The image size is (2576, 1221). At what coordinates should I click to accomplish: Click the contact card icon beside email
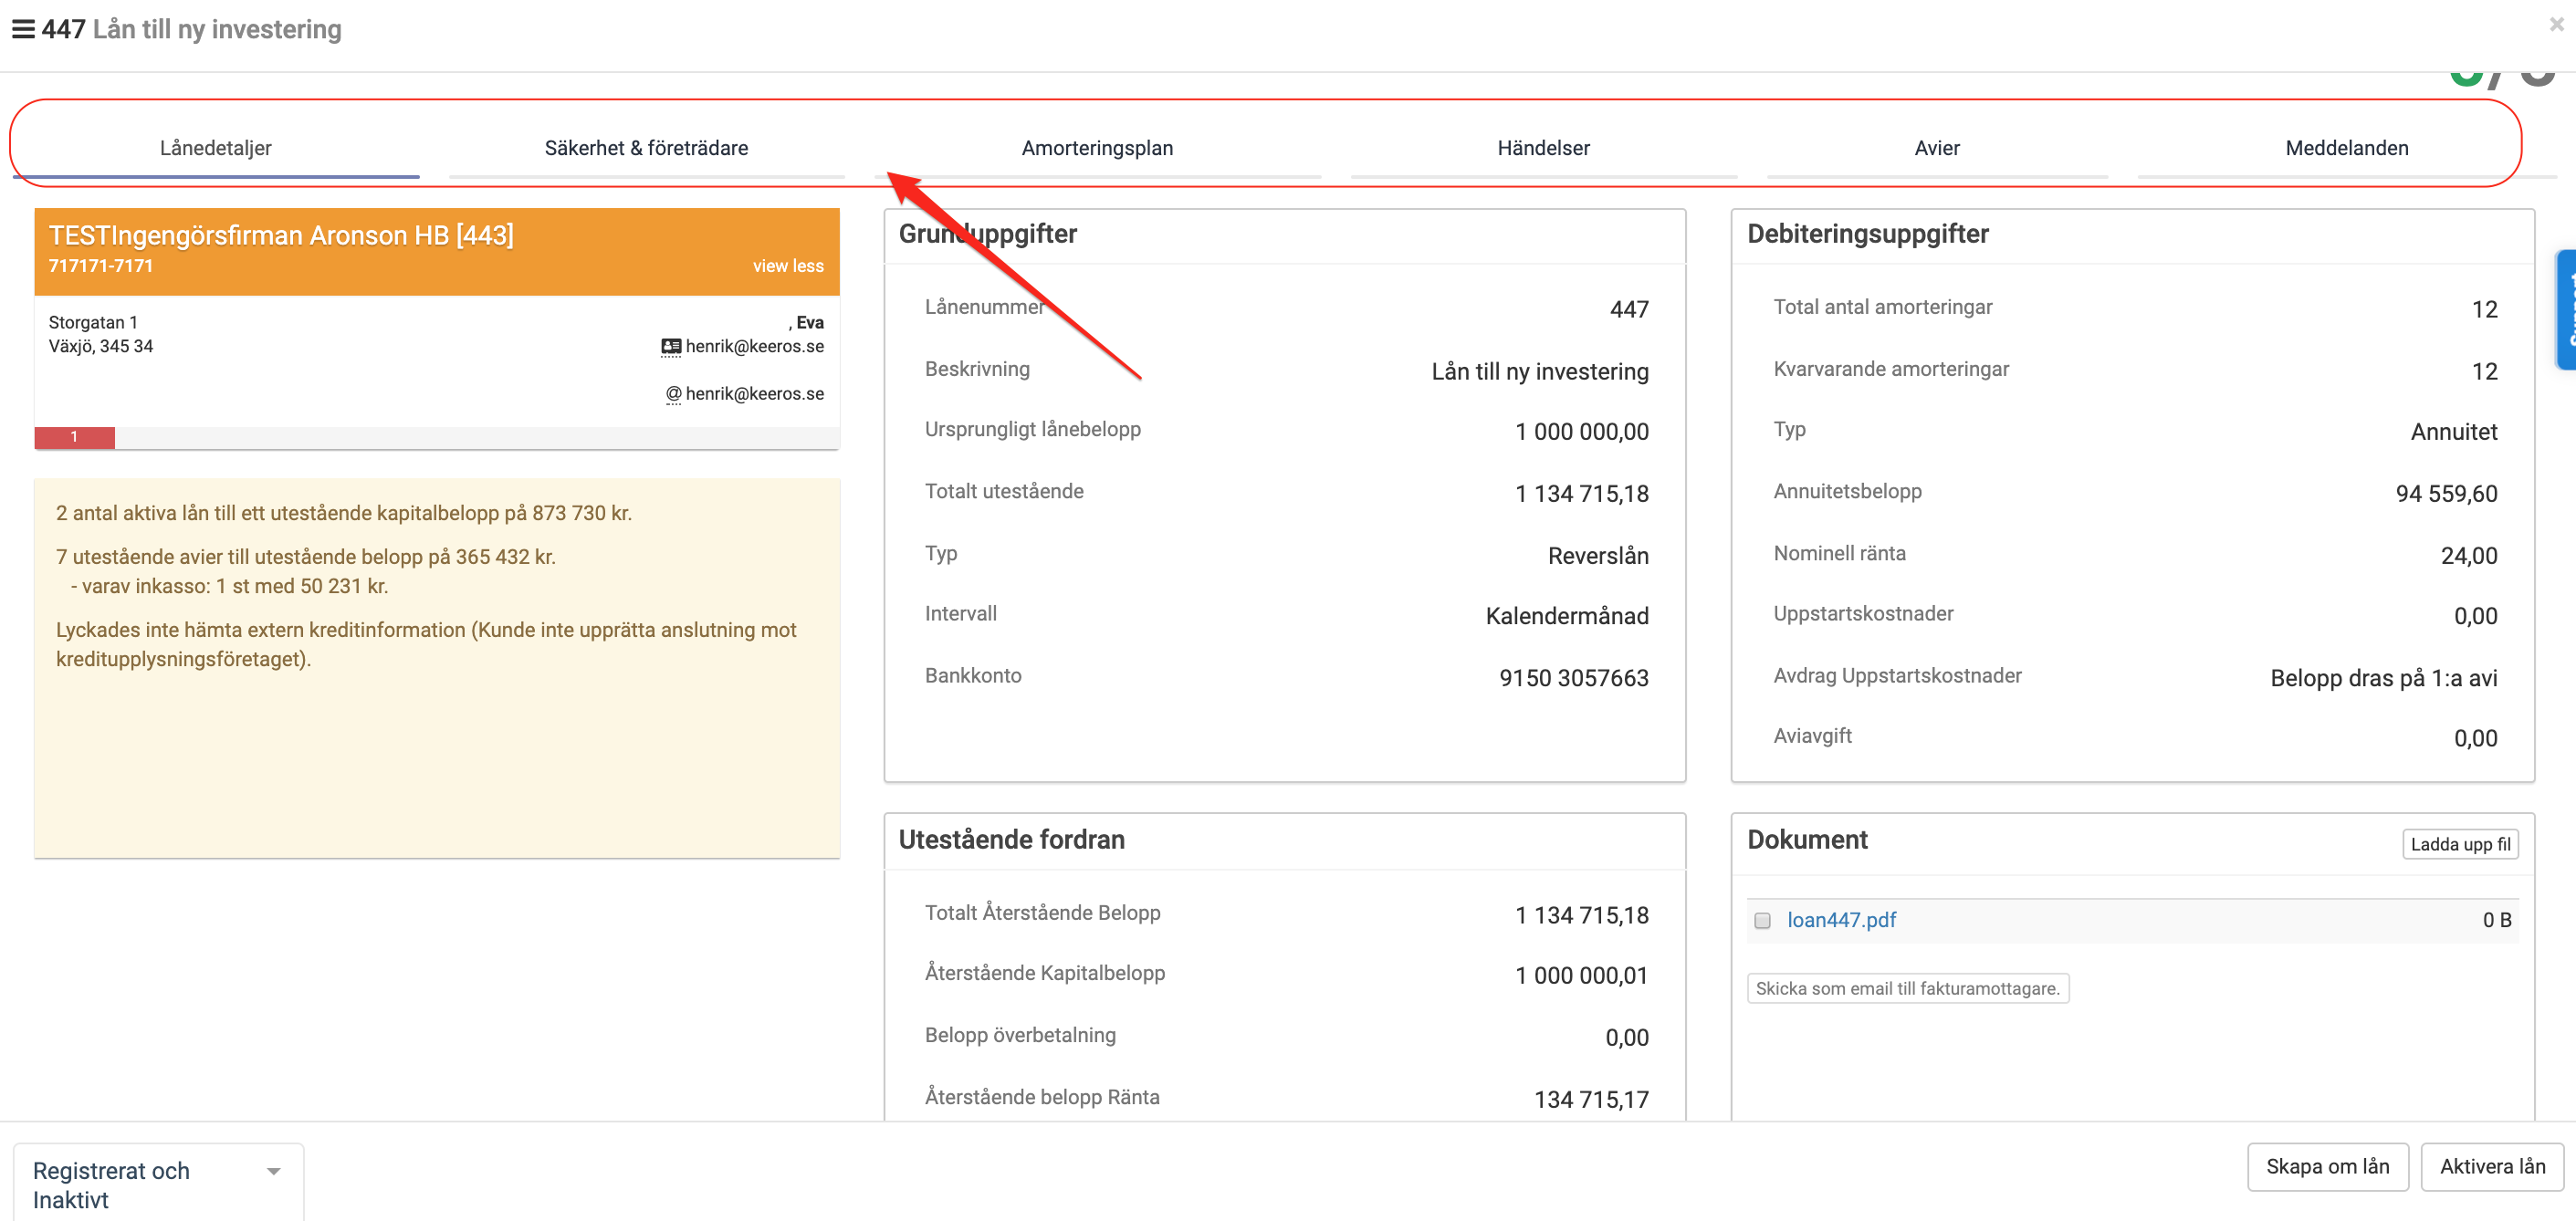(x=671, y=347)
